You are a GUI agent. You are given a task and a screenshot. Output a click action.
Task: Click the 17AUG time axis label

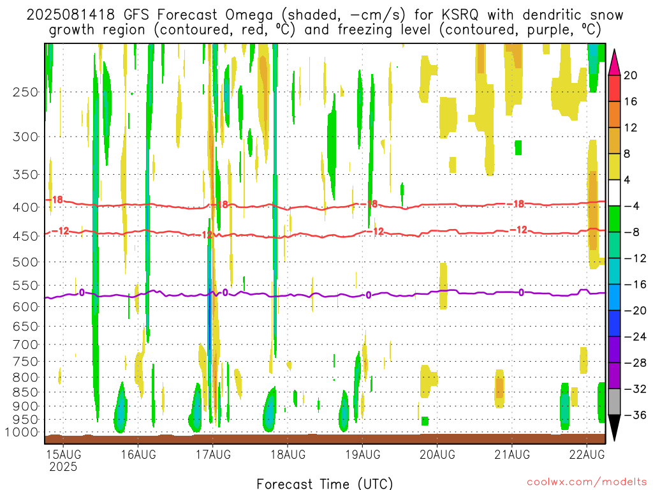[213, 454]
